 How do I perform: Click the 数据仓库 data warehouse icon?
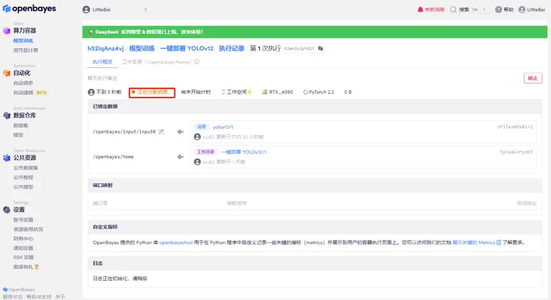click(6, 115)
